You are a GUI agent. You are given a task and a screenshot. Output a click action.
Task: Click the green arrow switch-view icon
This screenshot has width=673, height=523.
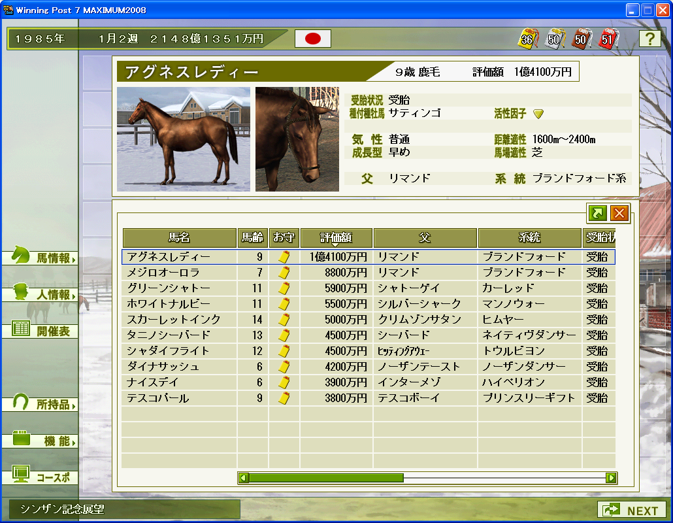(x=597, y=213)
